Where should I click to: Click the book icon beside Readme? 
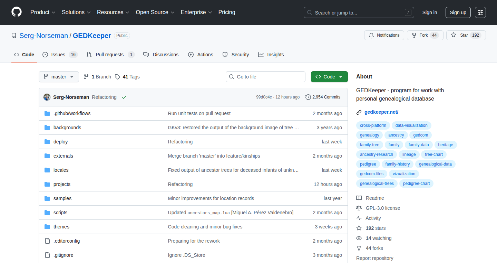[x=359, y=198]
